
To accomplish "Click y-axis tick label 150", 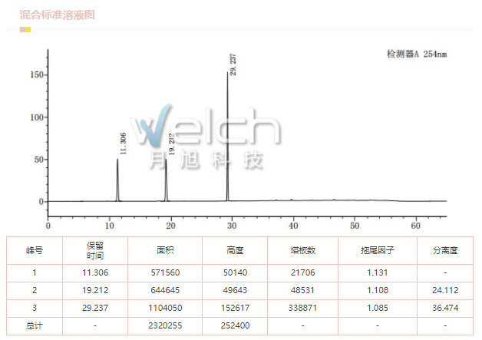I will point(37,75).
